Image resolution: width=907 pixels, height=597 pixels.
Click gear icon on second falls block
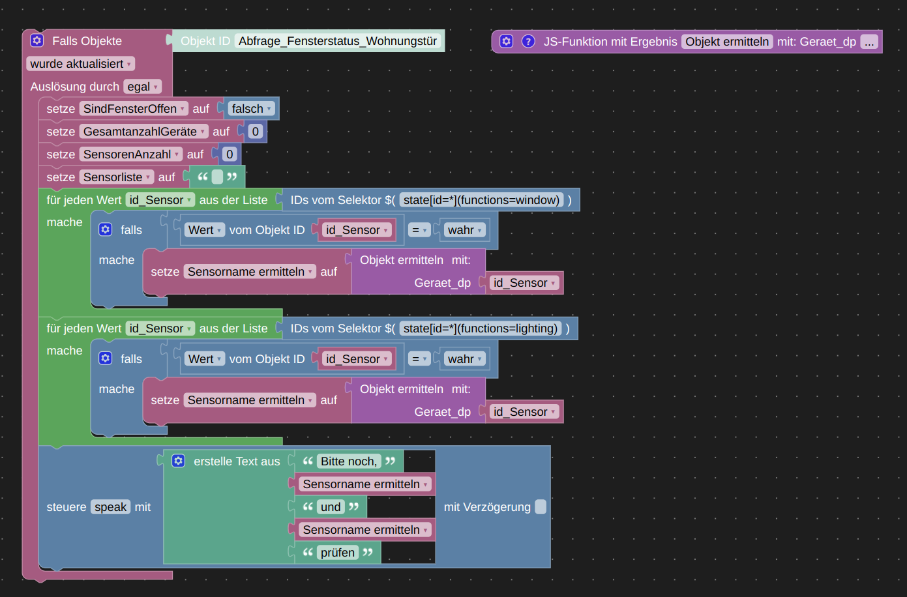[x=106, y=358]
